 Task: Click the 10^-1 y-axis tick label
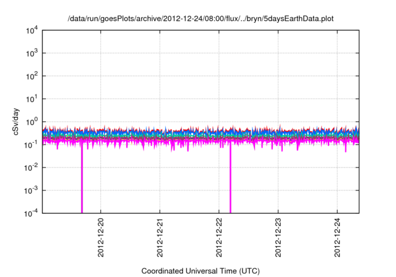tap(32, 145)
